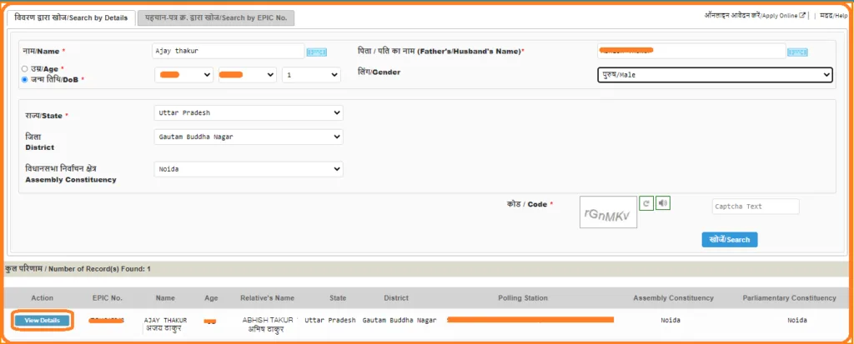Screen dimensions: 854x344
Task: Select the Age radio button
Action: point(24,69)
